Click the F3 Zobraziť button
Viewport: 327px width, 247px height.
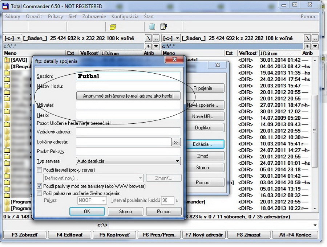[x=25, y=235]
